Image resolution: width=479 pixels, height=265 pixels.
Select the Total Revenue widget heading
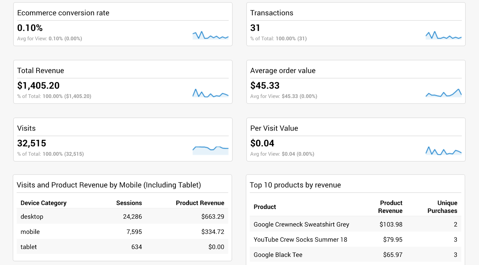point(40,71)
